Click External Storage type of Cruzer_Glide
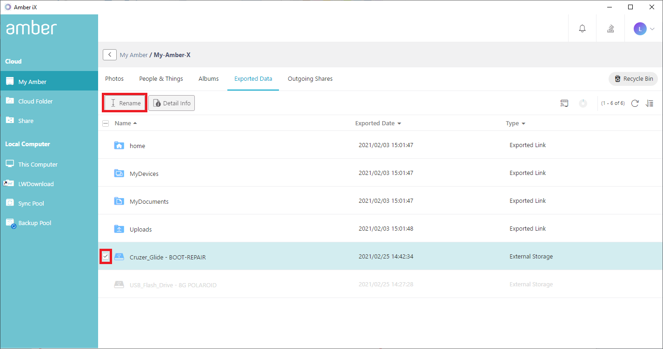 [531, 256]
